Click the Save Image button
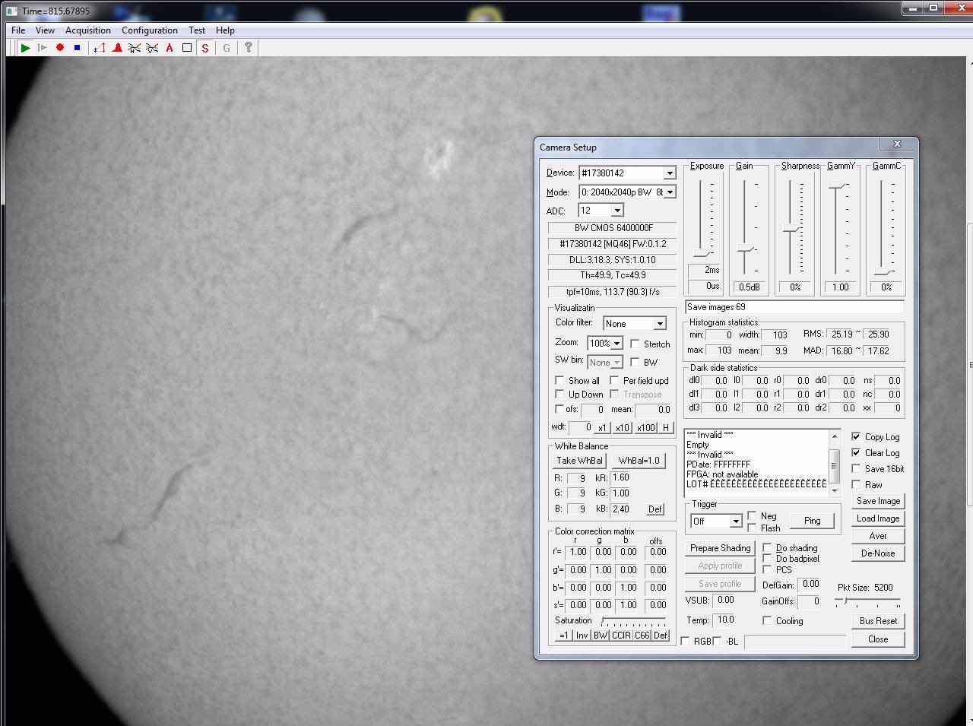The width and height of the screenshot is (973, 726). point(878,501)
